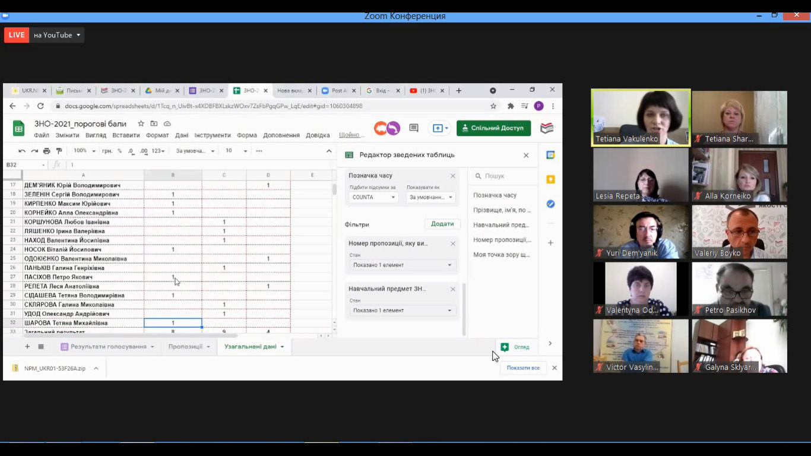Click Показати все in downloads bar

tap(523, 368)
